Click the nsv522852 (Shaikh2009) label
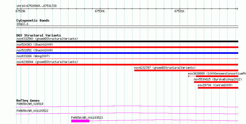Screen dimensions: 246x124 coord(35,50)
